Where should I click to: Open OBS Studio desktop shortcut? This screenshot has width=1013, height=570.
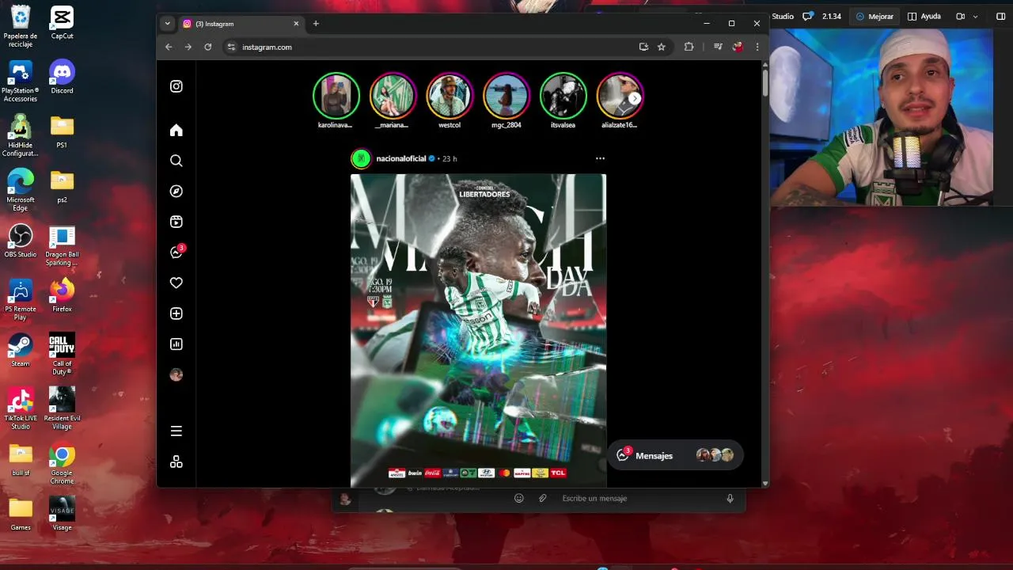[x=21, y=241]
